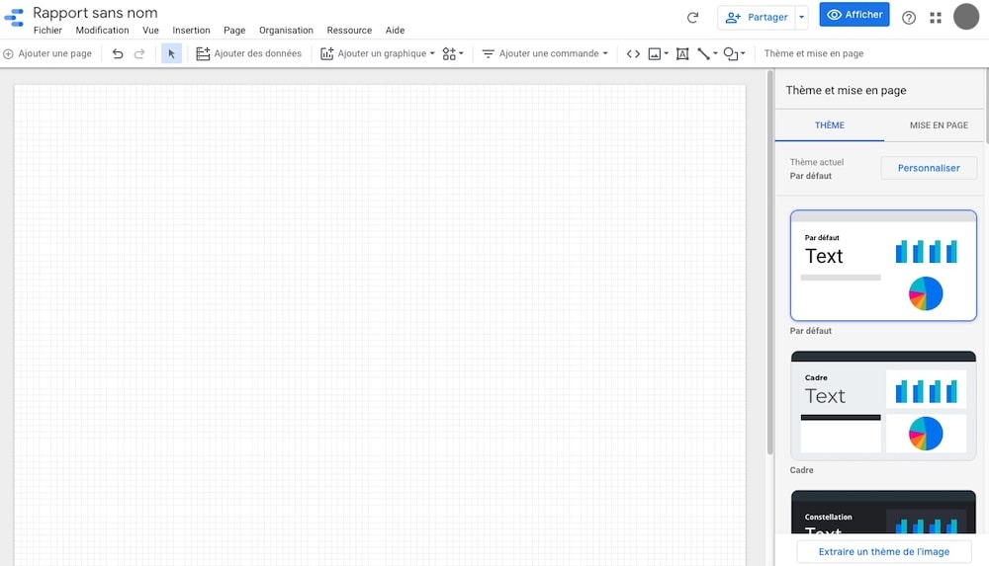This screenshot has width=989, height=566.
Task: Refresh data with the reload icon
Action: tap(692, 18)
